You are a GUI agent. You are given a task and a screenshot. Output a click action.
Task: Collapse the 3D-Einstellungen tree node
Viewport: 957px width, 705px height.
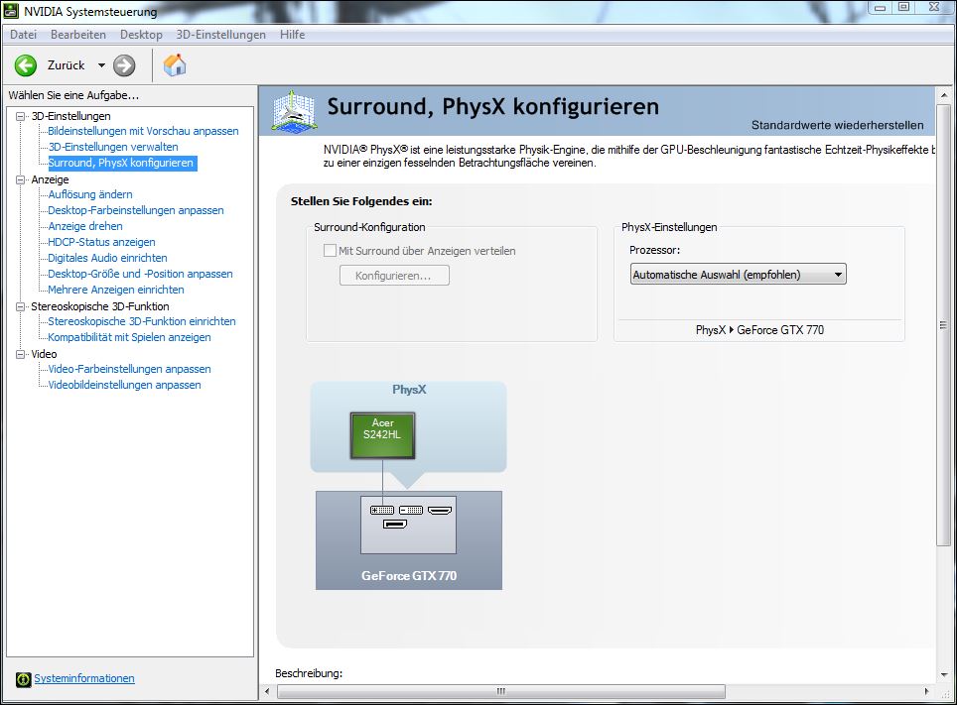click(x=21, y=116)
